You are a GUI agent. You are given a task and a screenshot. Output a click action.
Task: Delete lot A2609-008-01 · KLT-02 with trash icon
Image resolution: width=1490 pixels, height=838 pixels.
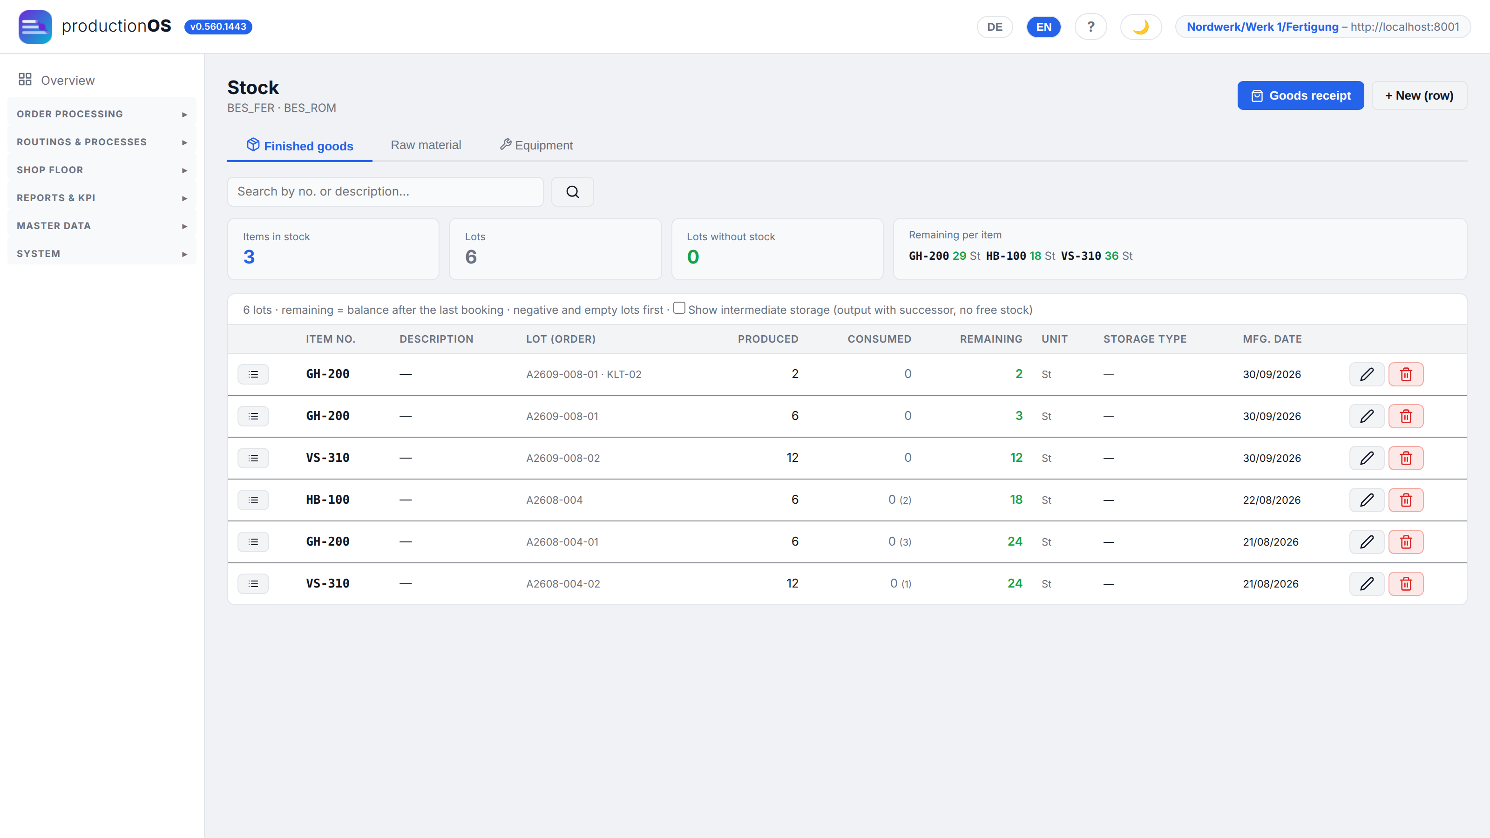[x=1406, y=374]
